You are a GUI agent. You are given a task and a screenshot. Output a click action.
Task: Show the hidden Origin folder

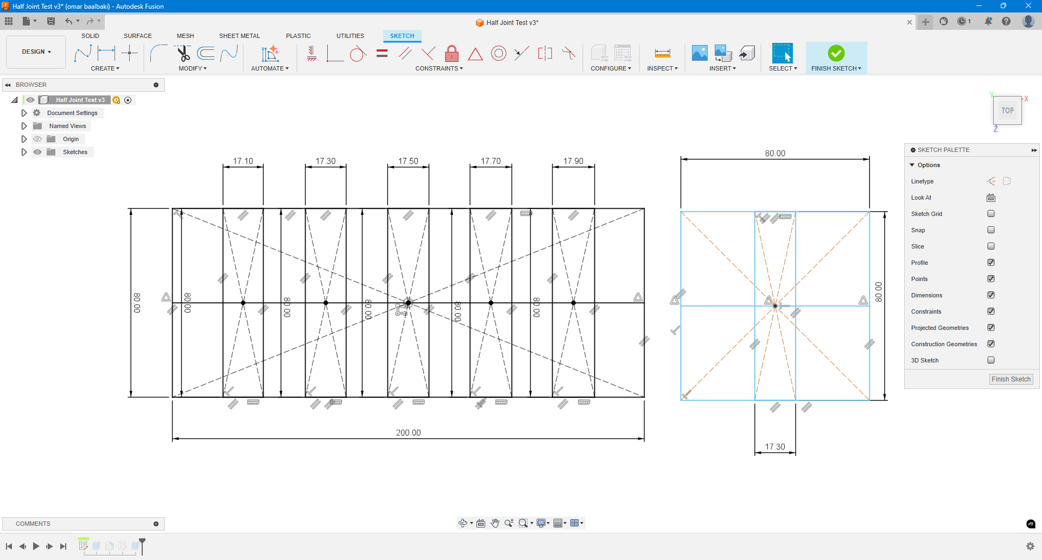[37, 139]
